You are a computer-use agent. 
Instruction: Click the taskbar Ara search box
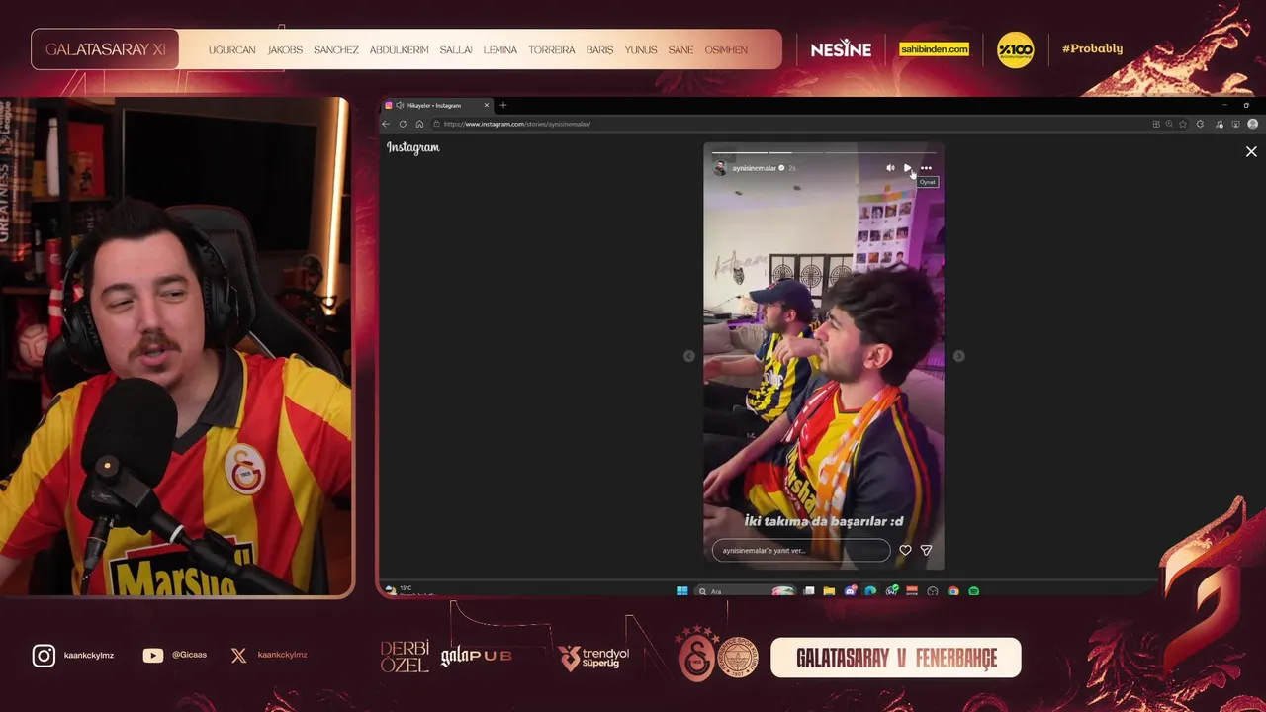745,591
